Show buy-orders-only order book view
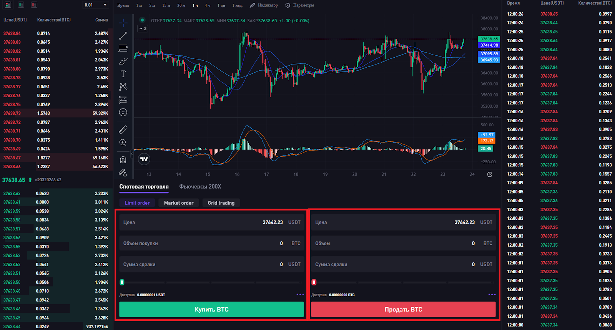 pos(21,5)
